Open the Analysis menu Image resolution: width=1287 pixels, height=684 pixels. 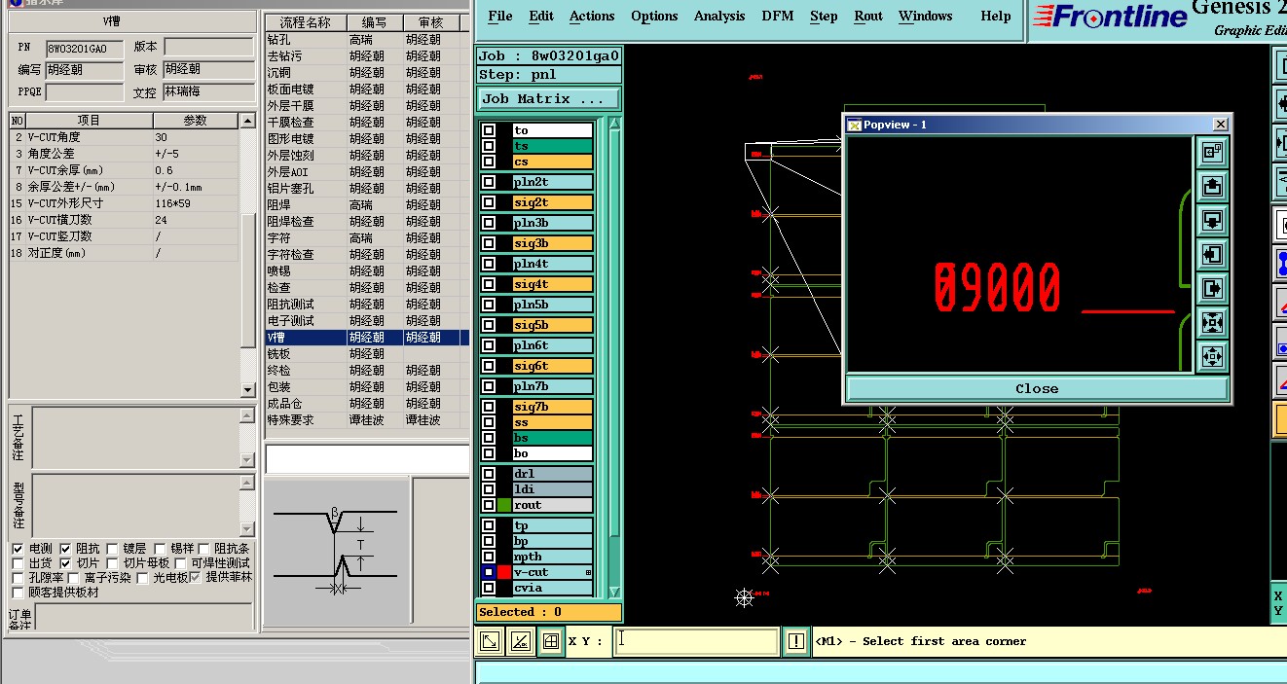pos(719,16)
